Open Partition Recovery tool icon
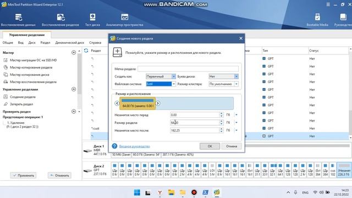This screenshot has width=352, height=198. click(x=61, y=17)
